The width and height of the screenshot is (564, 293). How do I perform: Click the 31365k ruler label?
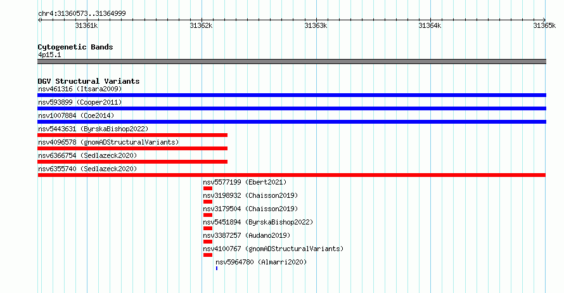coord(544,26)
